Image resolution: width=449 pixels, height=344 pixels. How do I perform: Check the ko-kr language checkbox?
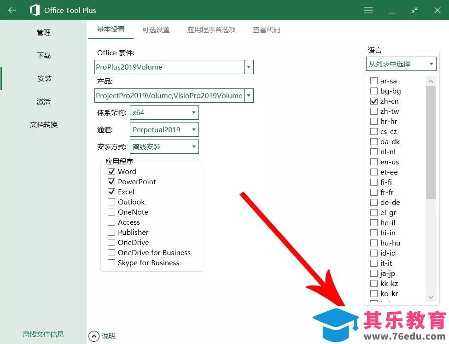point(373,294)
